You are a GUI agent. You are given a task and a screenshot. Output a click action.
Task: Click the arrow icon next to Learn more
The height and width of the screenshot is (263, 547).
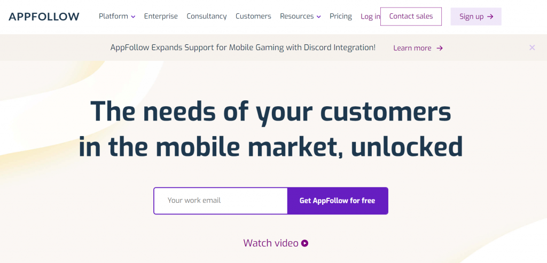pos(440,48)
